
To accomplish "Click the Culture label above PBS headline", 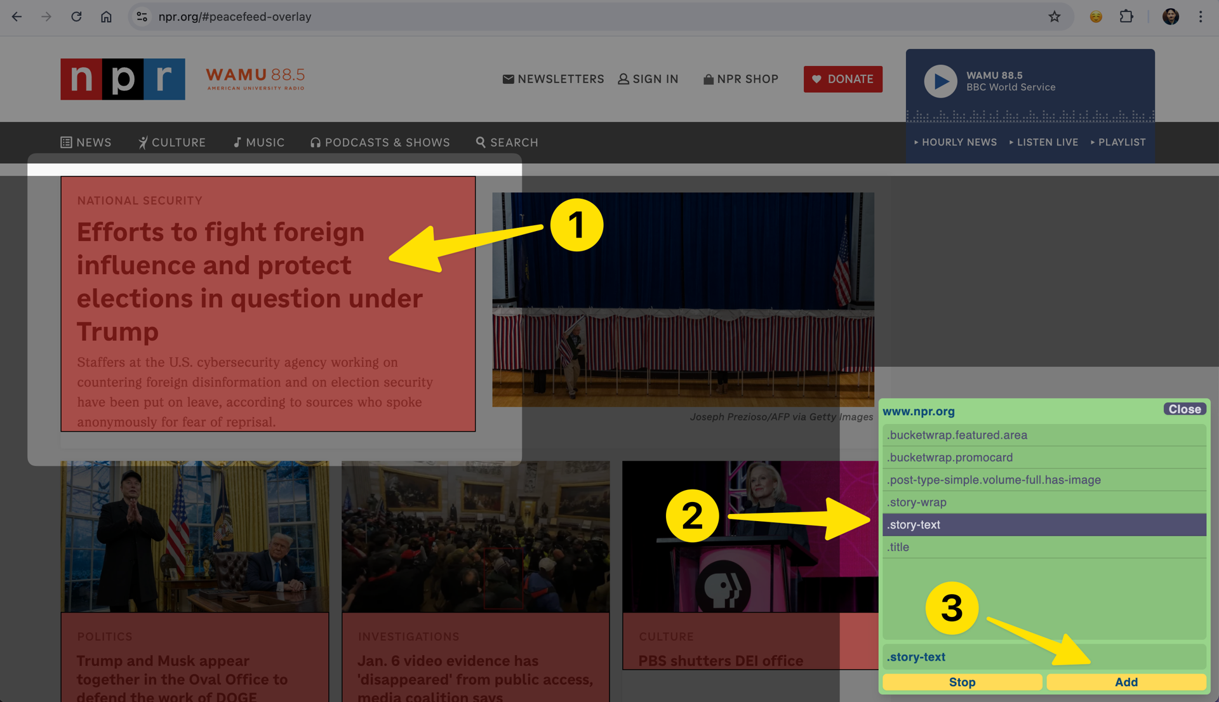I will point(666,637).
